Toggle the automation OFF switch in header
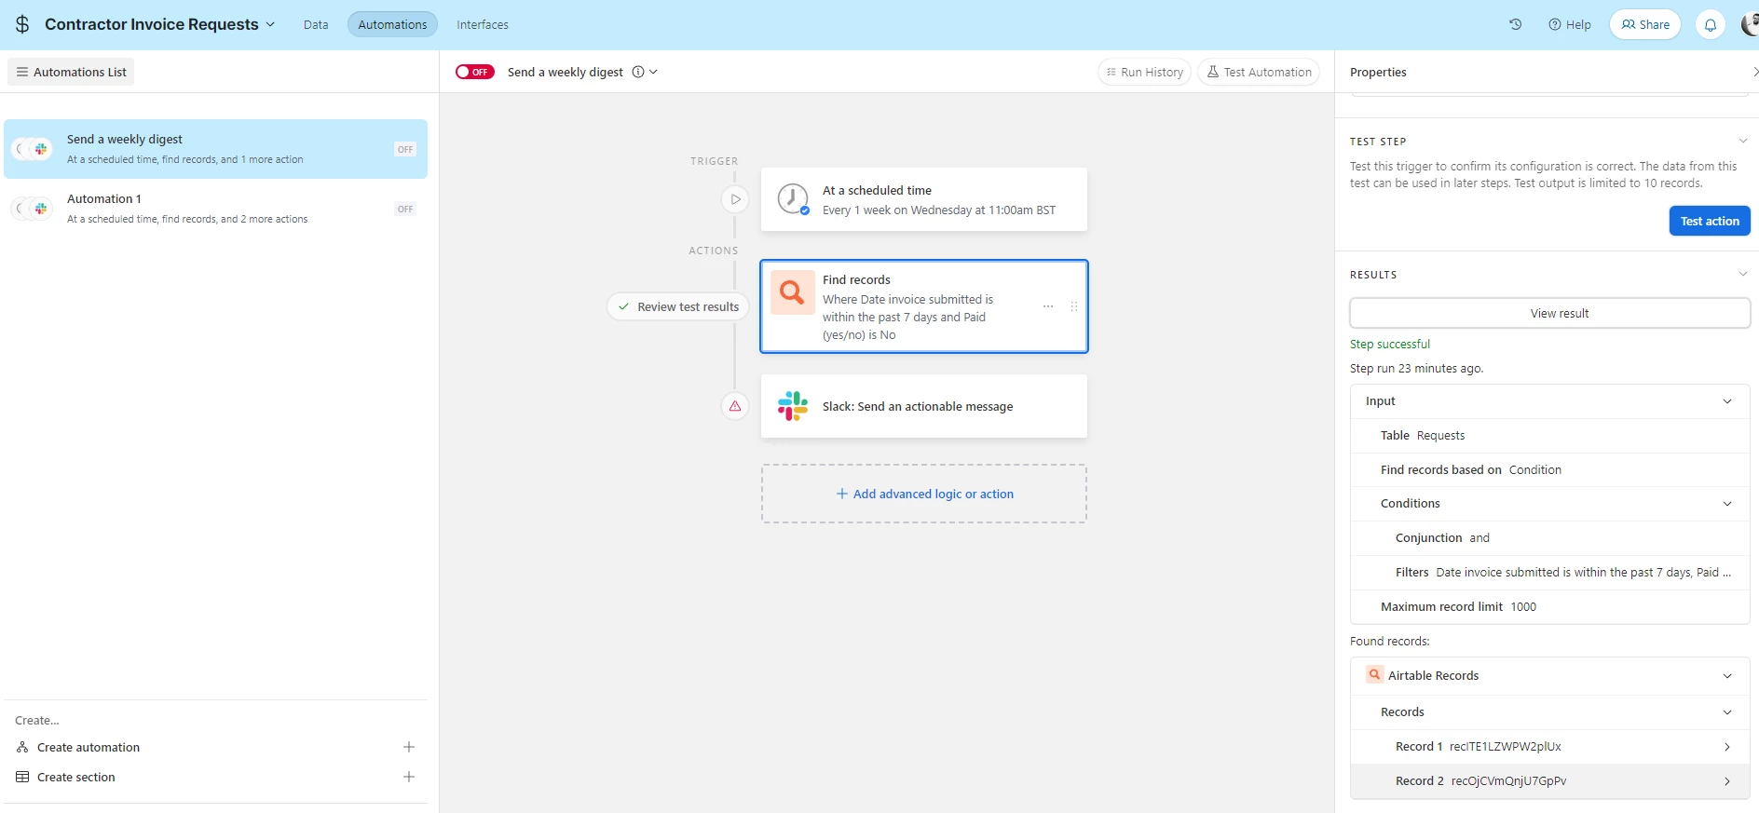Screen dimensions: 1759x813 [x=475, y=72]
